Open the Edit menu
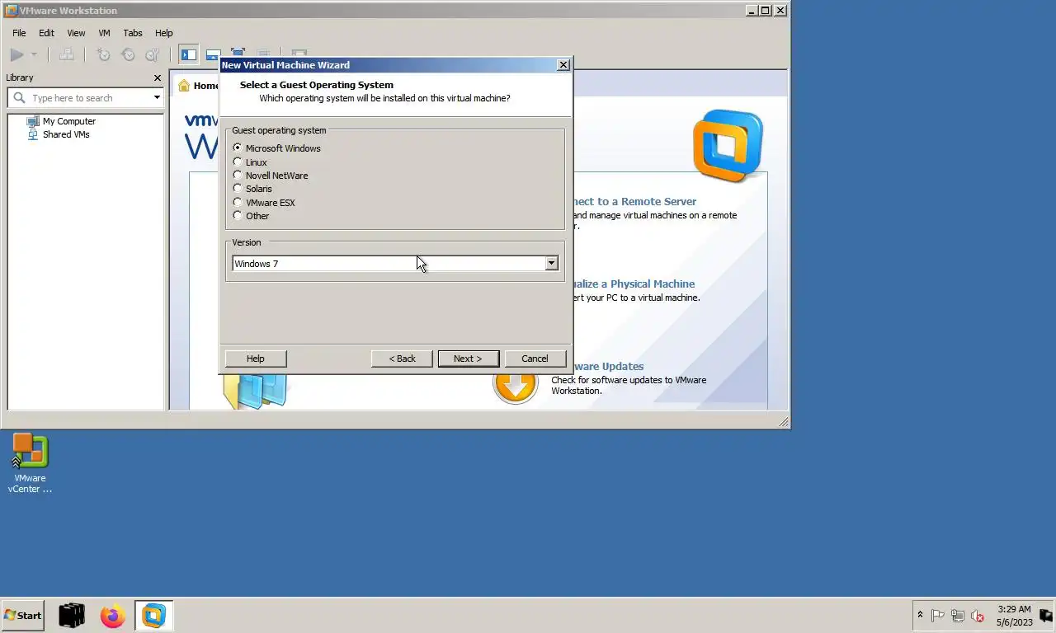Viewport: 1056px width, 633px height. coord(46,33)
